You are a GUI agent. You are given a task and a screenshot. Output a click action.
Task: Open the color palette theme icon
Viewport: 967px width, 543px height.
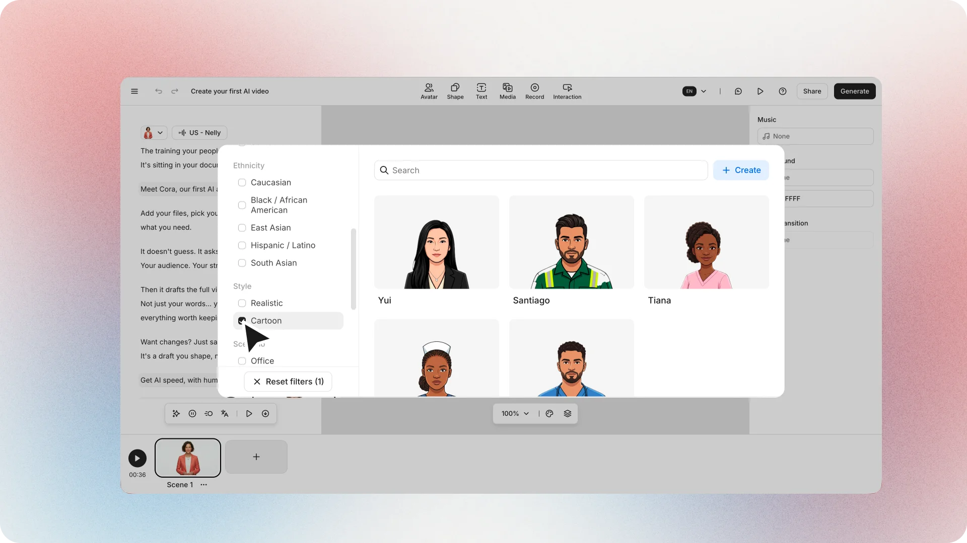(x=549, y=414)
